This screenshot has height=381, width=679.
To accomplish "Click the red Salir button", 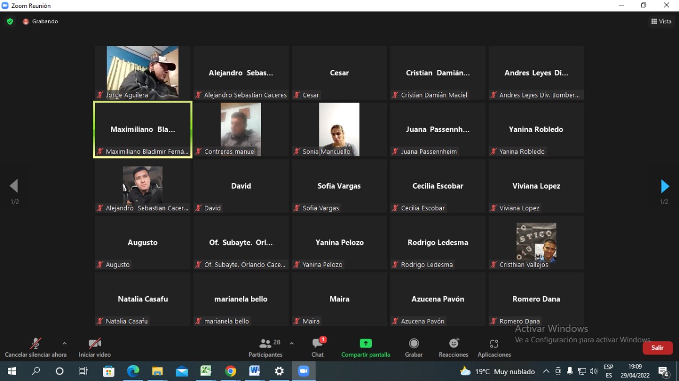I will [657, 348].
